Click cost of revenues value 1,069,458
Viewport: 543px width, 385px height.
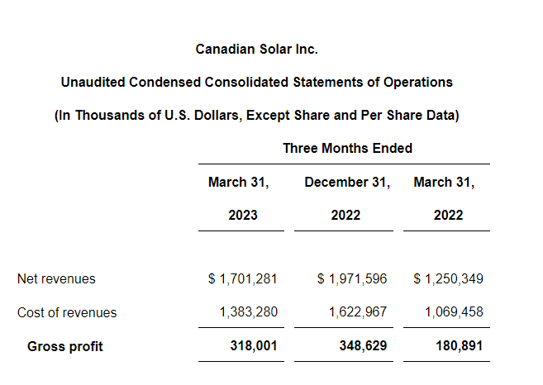(x=454, y=312)
